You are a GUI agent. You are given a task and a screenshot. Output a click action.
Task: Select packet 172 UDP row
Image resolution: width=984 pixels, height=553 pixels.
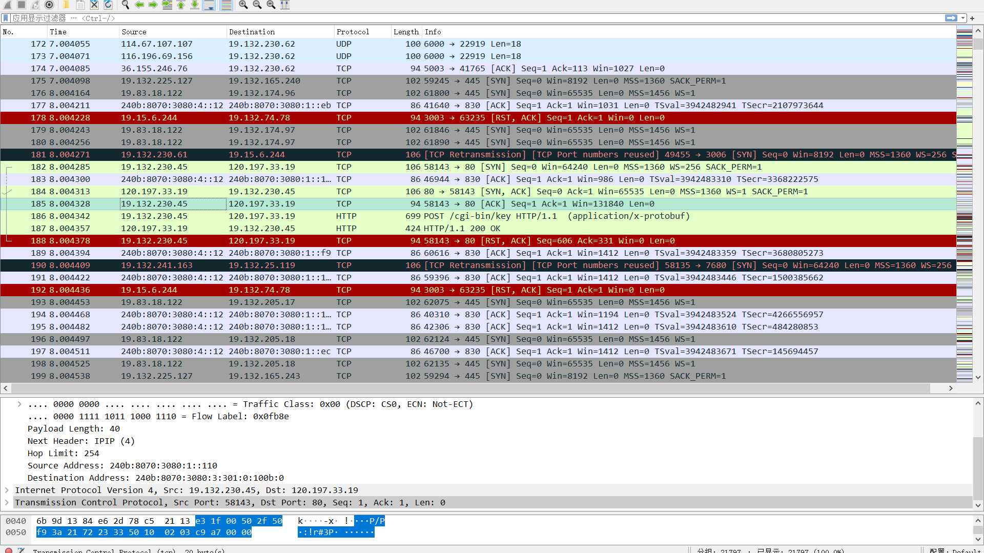click(x=478, y=44)
